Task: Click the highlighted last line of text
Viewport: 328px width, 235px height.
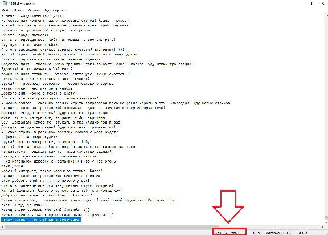Action: pos(41,220)
